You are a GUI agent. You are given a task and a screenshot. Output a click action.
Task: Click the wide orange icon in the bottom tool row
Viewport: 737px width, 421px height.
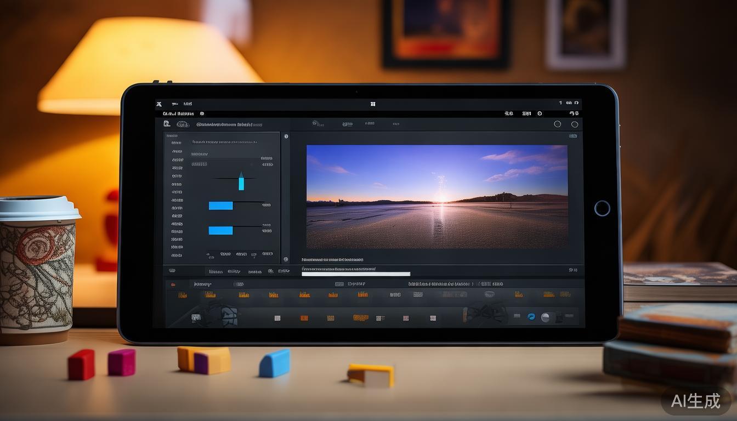[x=360, y=317]
